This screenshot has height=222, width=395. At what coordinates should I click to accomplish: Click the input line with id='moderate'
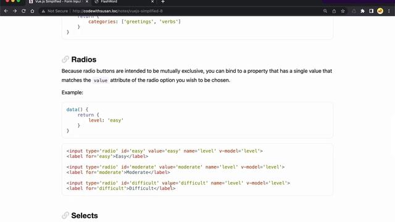(x=175, y=167)
